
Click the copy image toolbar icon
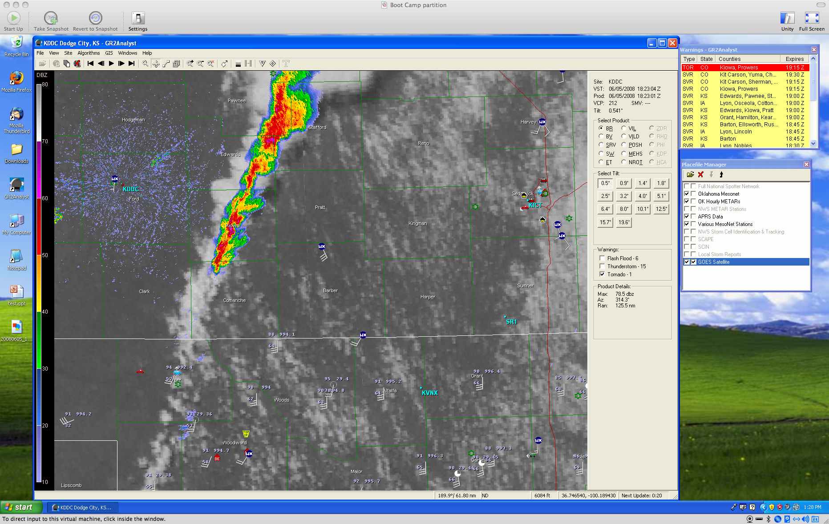[67, 64]
